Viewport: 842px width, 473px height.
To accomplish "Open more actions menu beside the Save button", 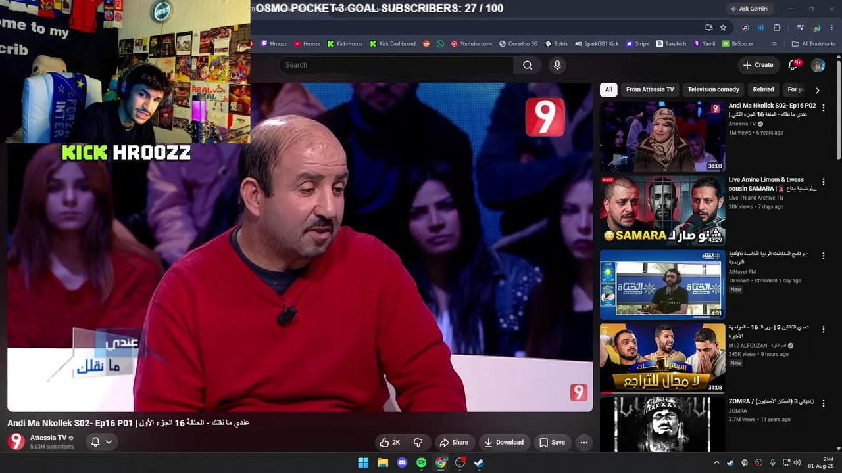I will 583,443.
